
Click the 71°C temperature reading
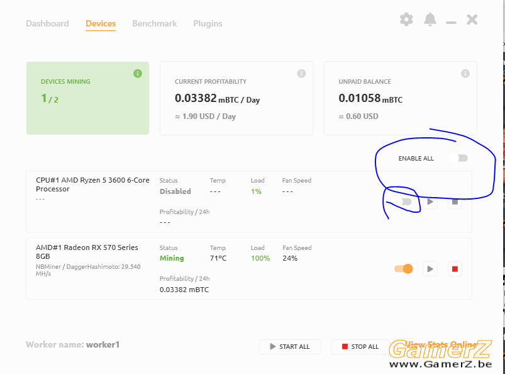(218, 258)
